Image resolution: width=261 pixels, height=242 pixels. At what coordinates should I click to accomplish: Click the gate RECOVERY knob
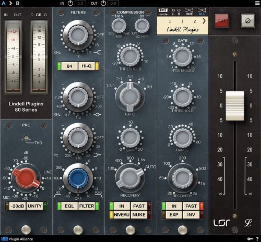click(182, 178)
